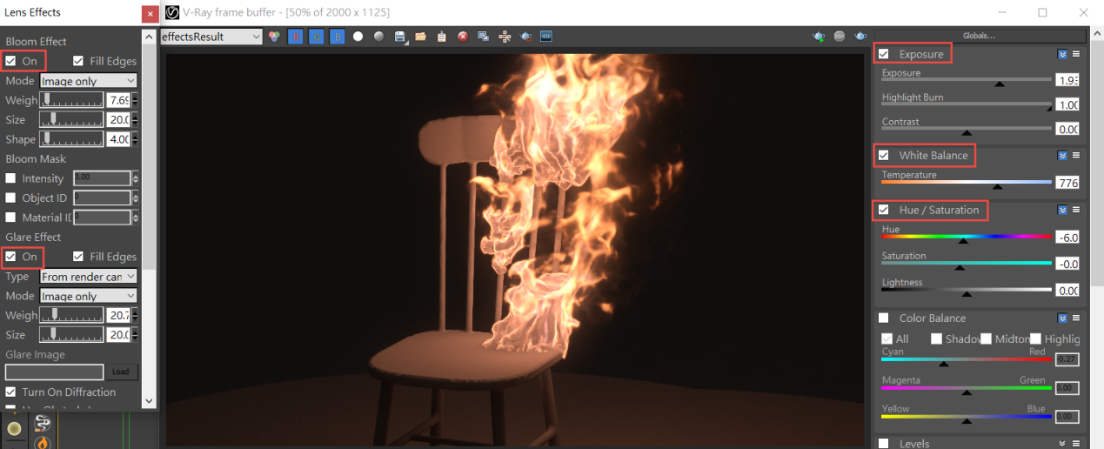Click Lens Effects scrollbar down arrow
The image size is (1104, 449).
(149, 401)
